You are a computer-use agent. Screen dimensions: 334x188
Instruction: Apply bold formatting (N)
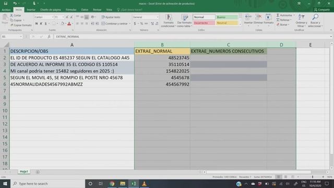[37, 23]
